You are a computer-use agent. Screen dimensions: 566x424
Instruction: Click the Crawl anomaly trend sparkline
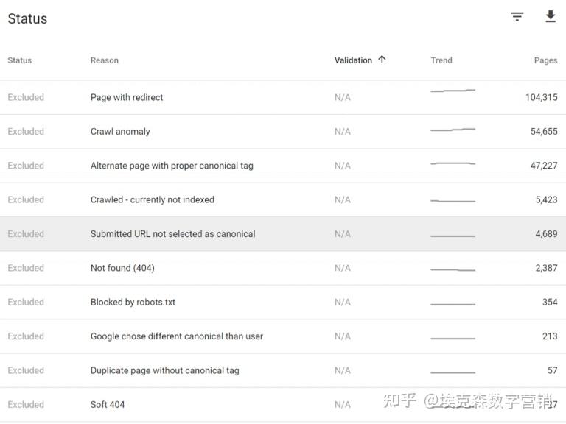tap(453, 130)
